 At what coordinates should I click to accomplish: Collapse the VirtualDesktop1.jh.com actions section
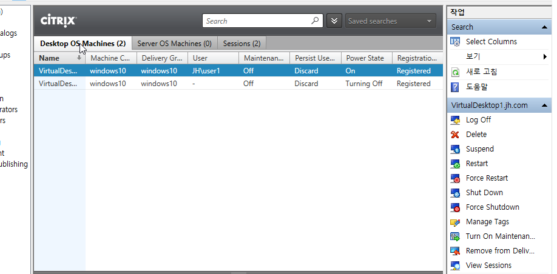point(544,105)
